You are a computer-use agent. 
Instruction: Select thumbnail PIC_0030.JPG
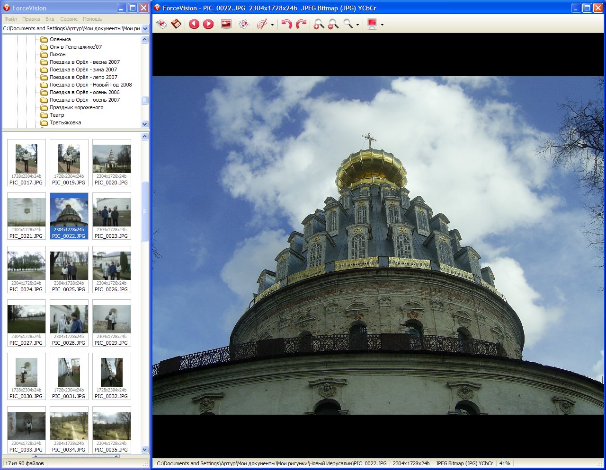pyautogui.click(x=27, y=376)
